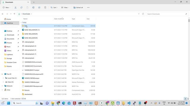The width and height of the screenshot is (190, 106).
Task: Open a new tab with plus button
Action: click(34, 2)
